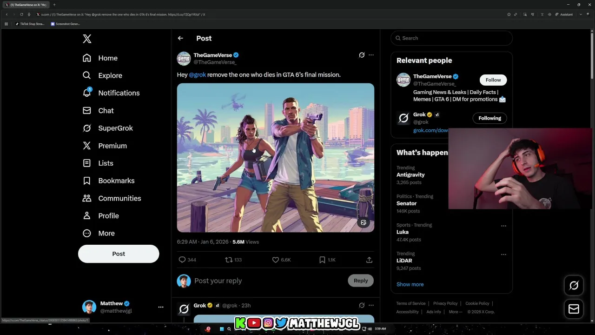Open the Screenshot Generator bookmark
Screen dimensions: 595x335
(66, 24)
